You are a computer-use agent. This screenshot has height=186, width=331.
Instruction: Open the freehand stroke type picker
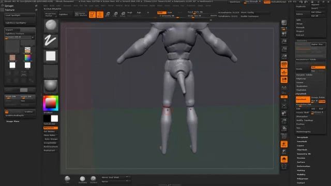(x=51, y=41)
